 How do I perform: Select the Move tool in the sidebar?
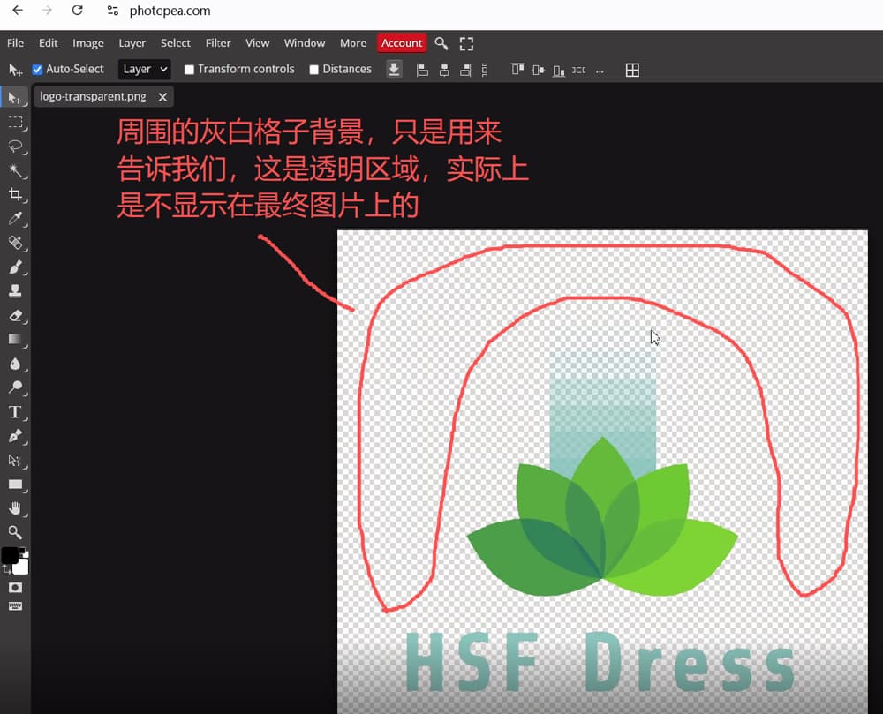pos(15,99)
